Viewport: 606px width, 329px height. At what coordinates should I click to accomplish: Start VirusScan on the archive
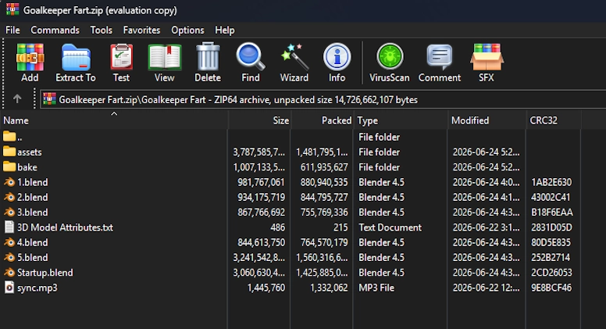coord(390,63)
